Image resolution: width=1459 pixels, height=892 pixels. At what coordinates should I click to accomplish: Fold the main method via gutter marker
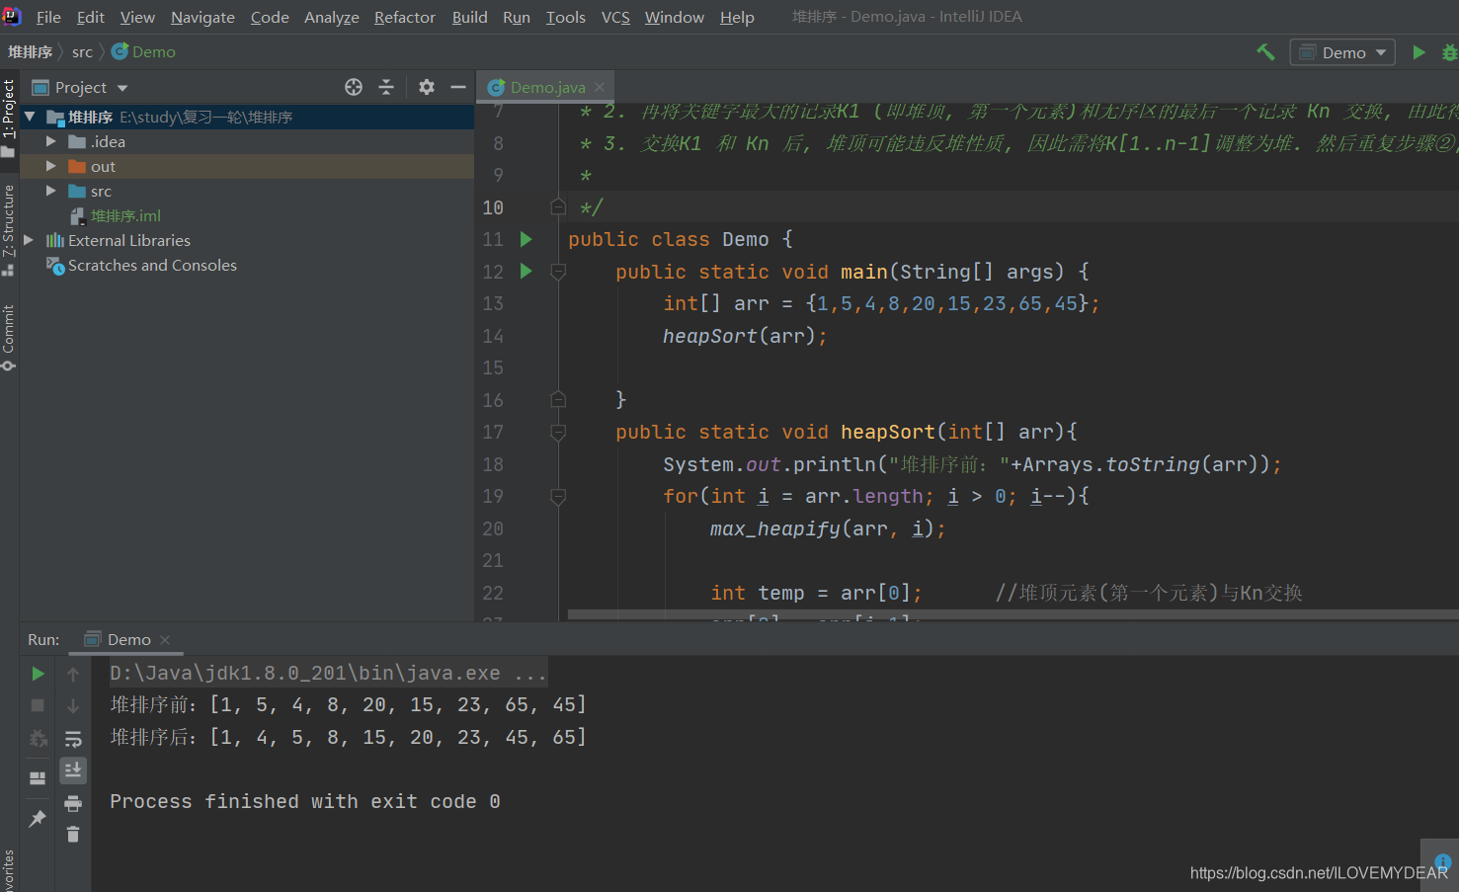558,272
